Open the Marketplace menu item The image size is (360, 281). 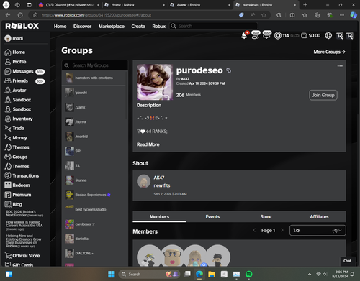(112, 27)
